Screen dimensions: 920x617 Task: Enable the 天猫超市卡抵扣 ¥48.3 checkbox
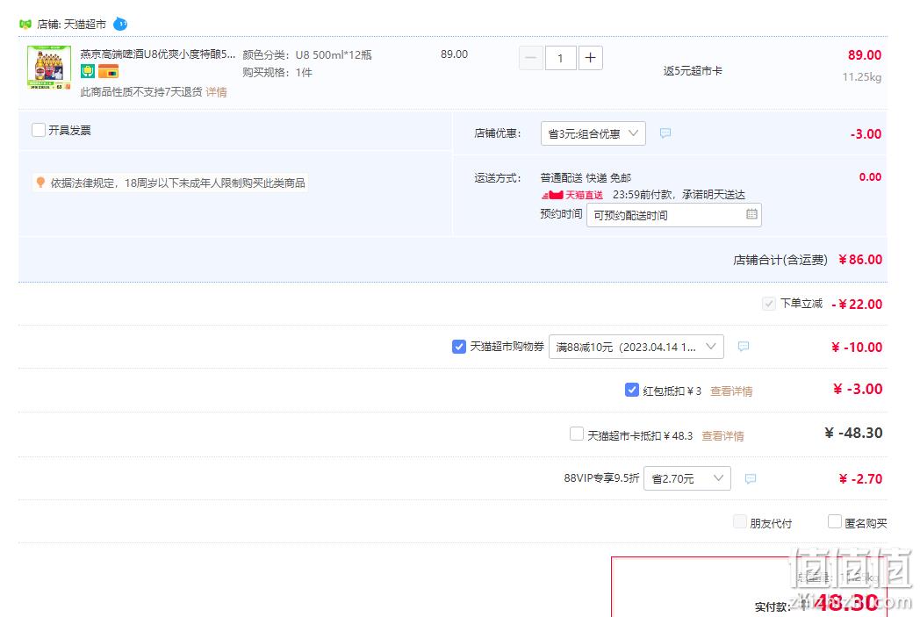pyautogui.click(x=577, y=434)
